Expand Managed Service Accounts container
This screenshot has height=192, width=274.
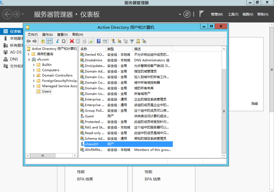click(34, 86)
